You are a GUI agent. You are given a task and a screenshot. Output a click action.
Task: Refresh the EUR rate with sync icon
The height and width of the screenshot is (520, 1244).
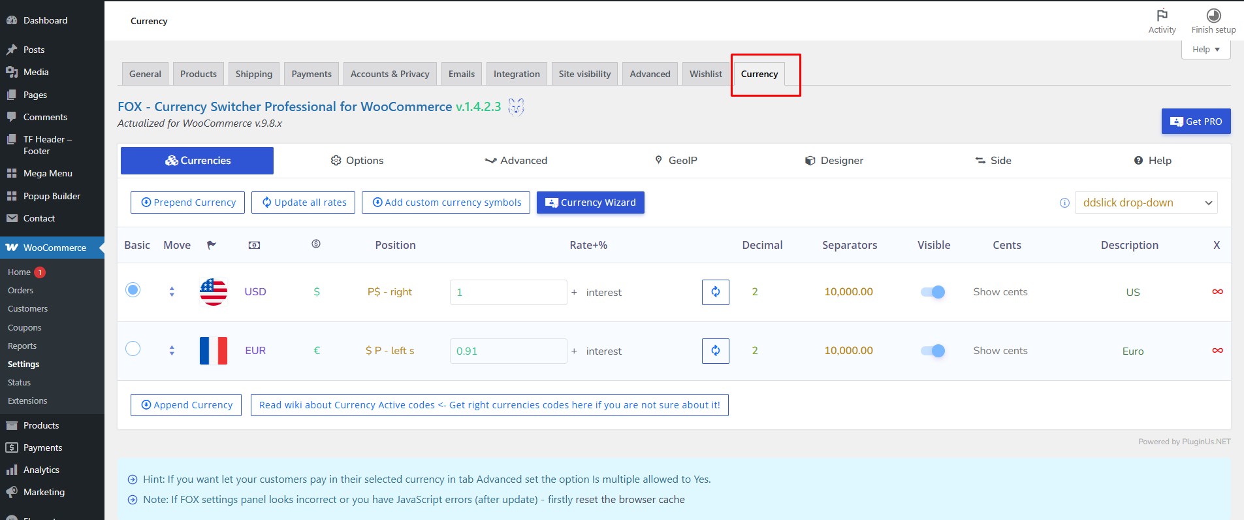point(716,351)
